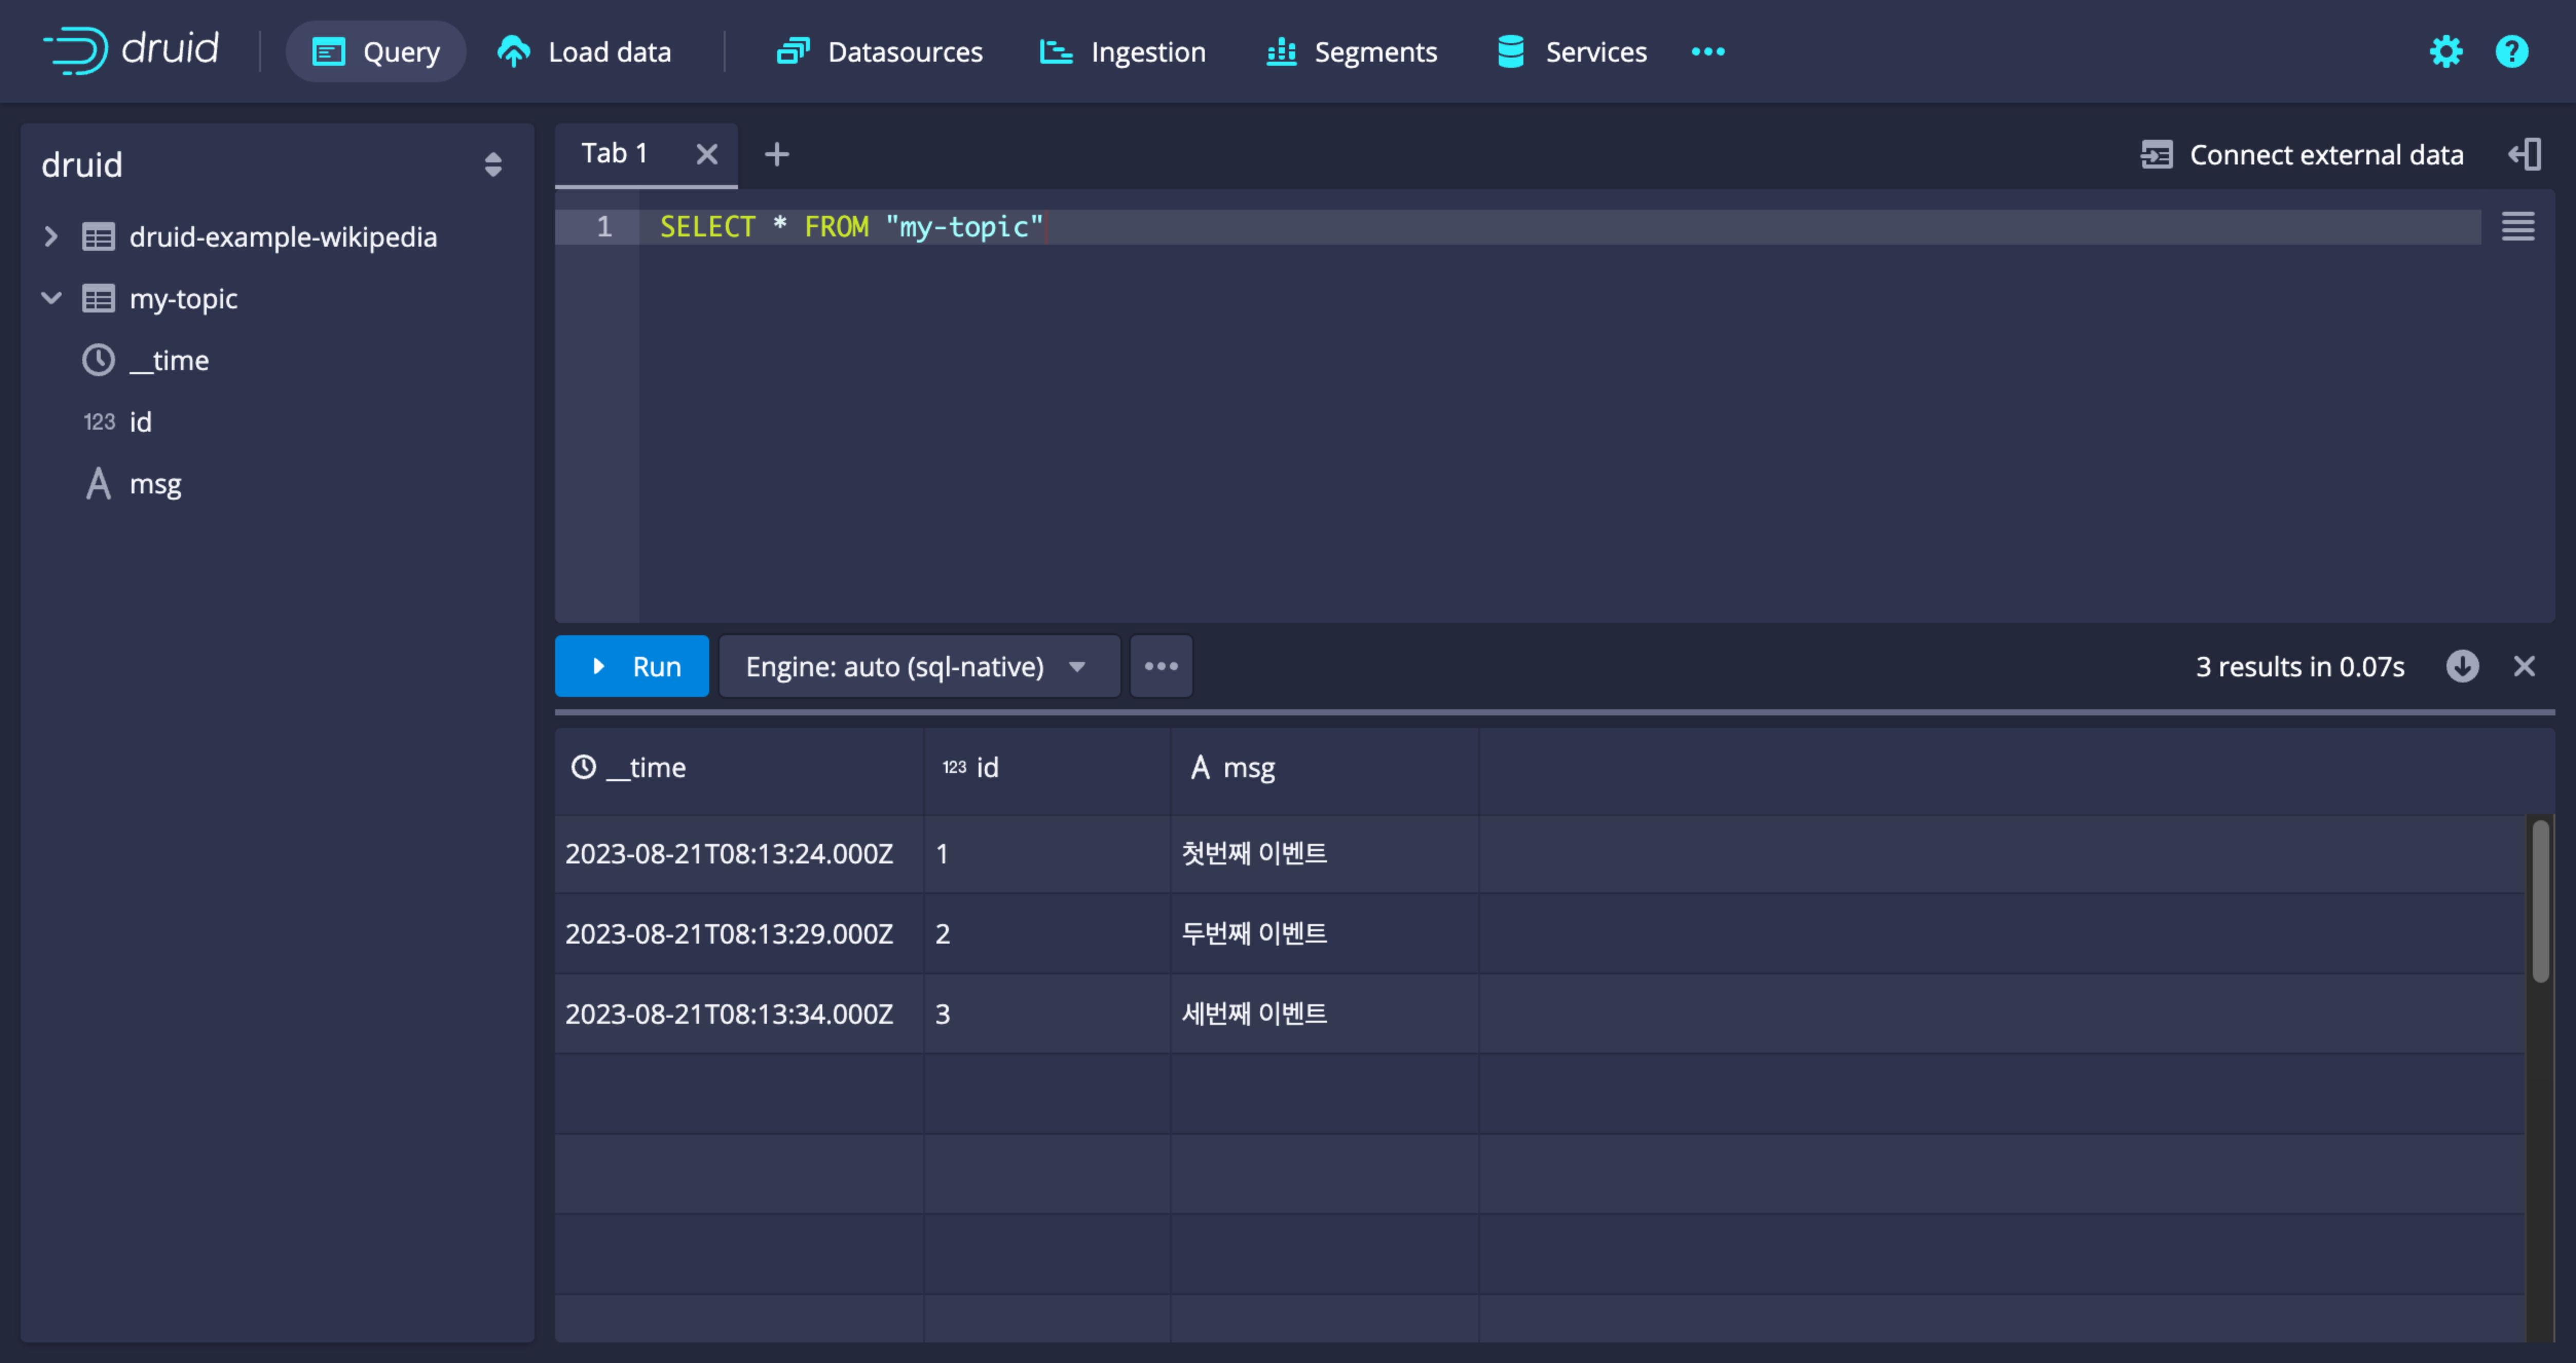
Task: Click the my-topic table icon
Action: point(98,298)
